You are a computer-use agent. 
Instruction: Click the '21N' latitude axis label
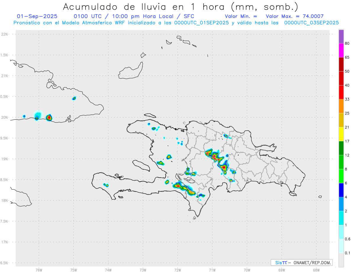tap(5, 76)
